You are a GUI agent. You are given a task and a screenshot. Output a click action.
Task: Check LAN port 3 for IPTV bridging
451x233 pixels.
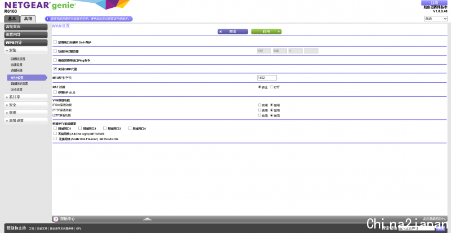point(105,128)
